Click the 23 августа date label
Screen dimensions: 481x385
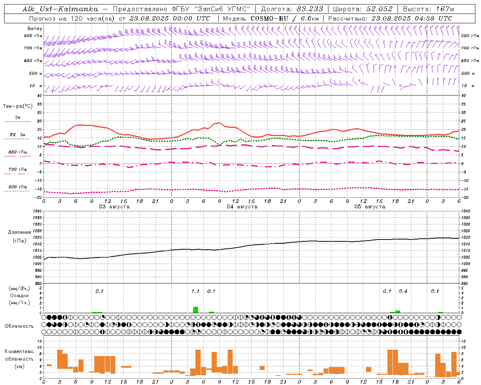(x=114, y=207)
